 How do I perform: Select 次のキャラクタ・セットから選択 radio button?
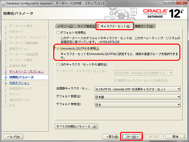(x=58, y=65)
